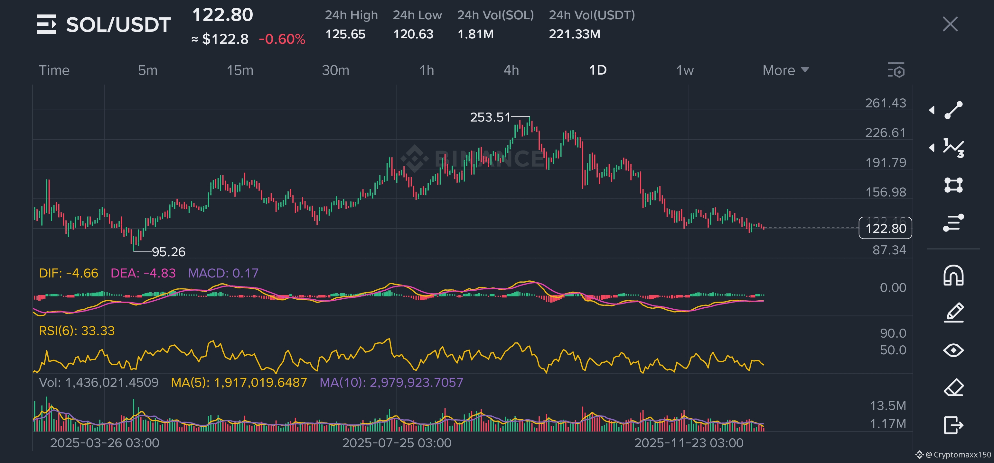Close the fullscreen chart view
Screen dimensions: 994x463
coord(950,24)
